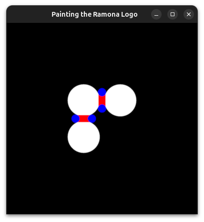Viewport: 204px width, 222px height.
Task: Pick the blue dot below the vertical red bar
Action: 102,109
